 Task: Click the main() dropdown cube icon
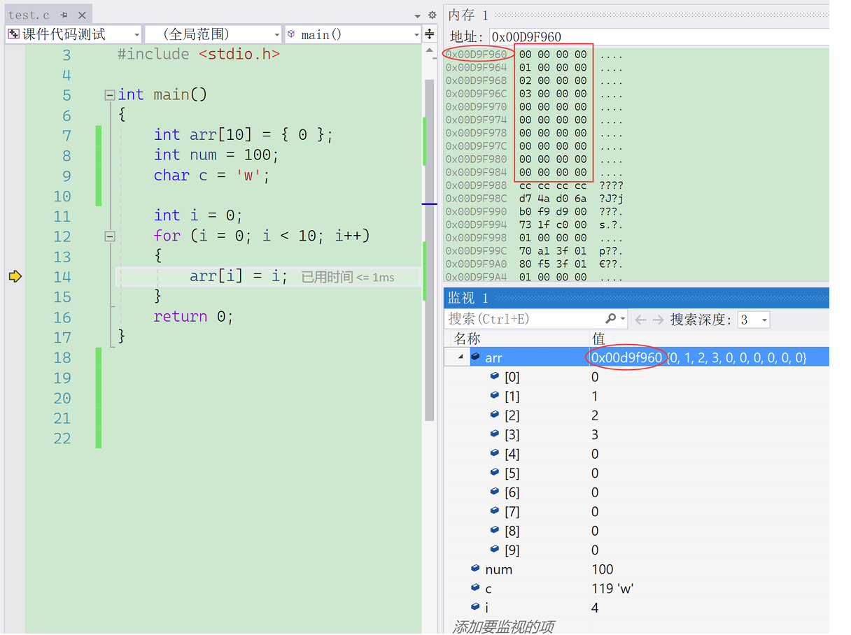(x=291, y=34)
